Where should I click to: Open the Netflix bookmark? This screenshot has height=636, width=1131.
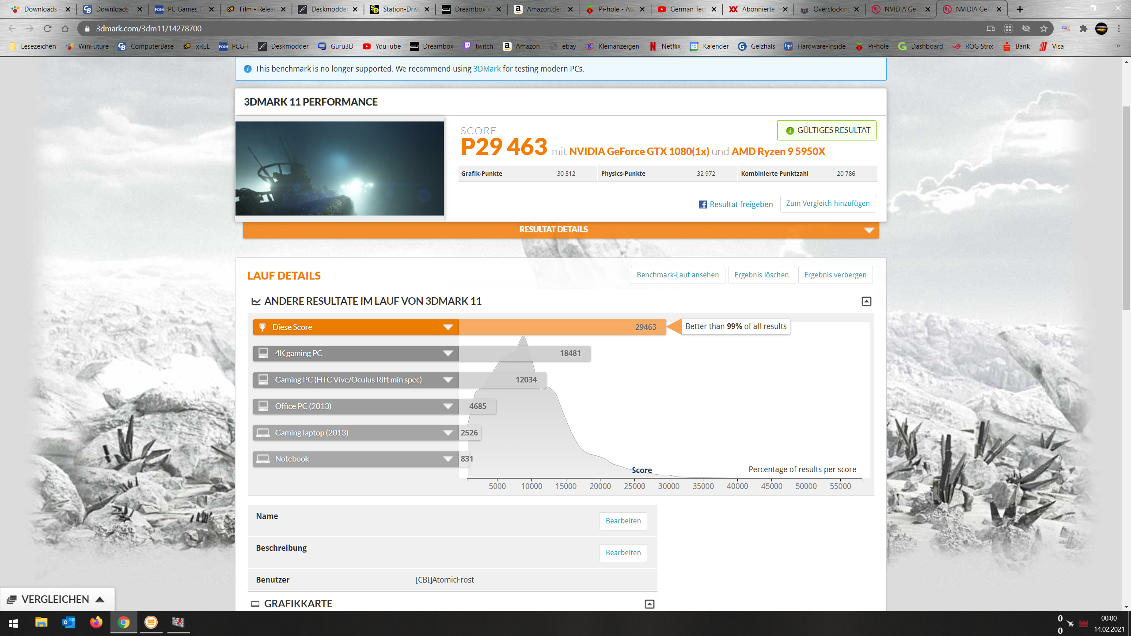[665, 46]
